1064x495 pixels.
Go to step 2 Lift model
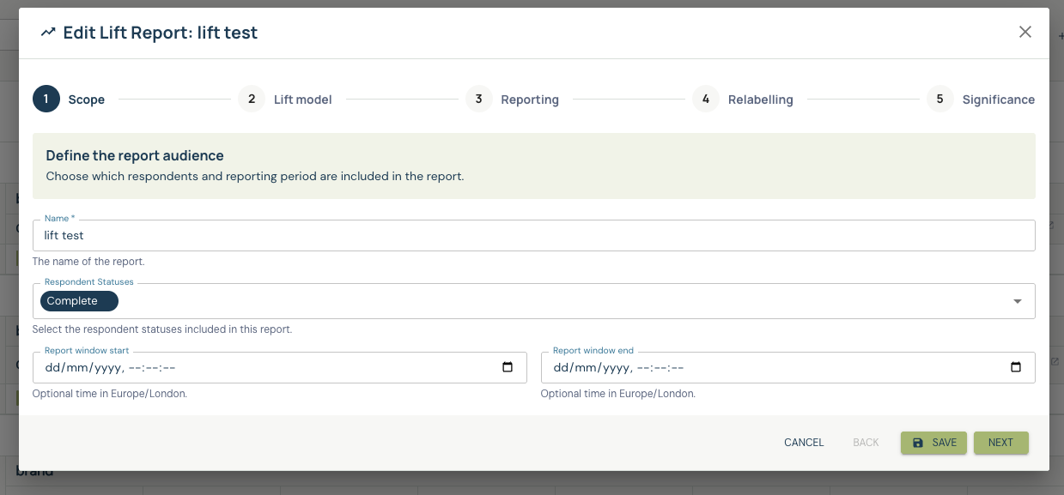(285, 99)
